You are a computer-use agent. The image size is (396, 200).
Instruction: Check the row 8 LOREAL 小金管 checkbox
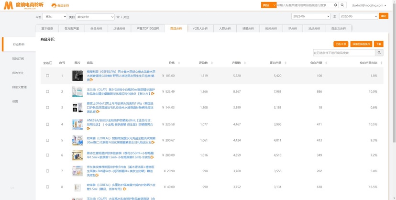pyautogui.click(x=47, y=187)
